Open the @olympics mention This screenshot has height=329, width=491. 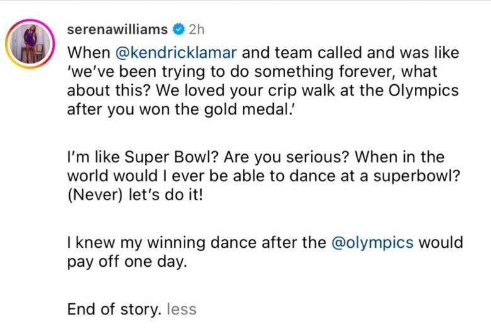coord(372,243)
